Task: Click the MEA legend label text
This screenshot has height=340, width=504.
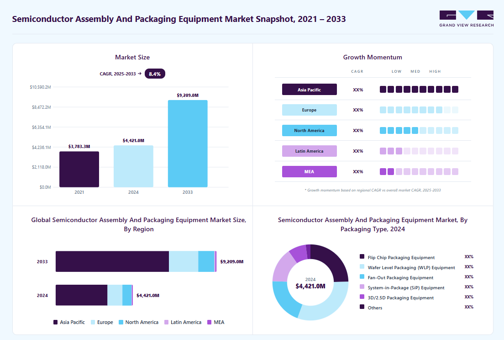Action: 219,322
